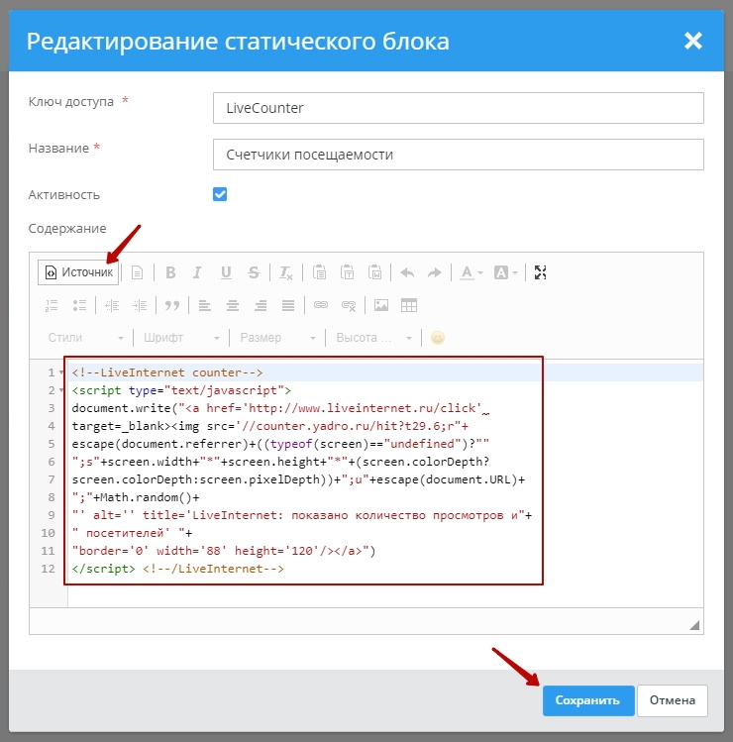Insert a bulleted list
Image resolution: width=733 pixels, height=742 pixels.
tap(79, 306)
